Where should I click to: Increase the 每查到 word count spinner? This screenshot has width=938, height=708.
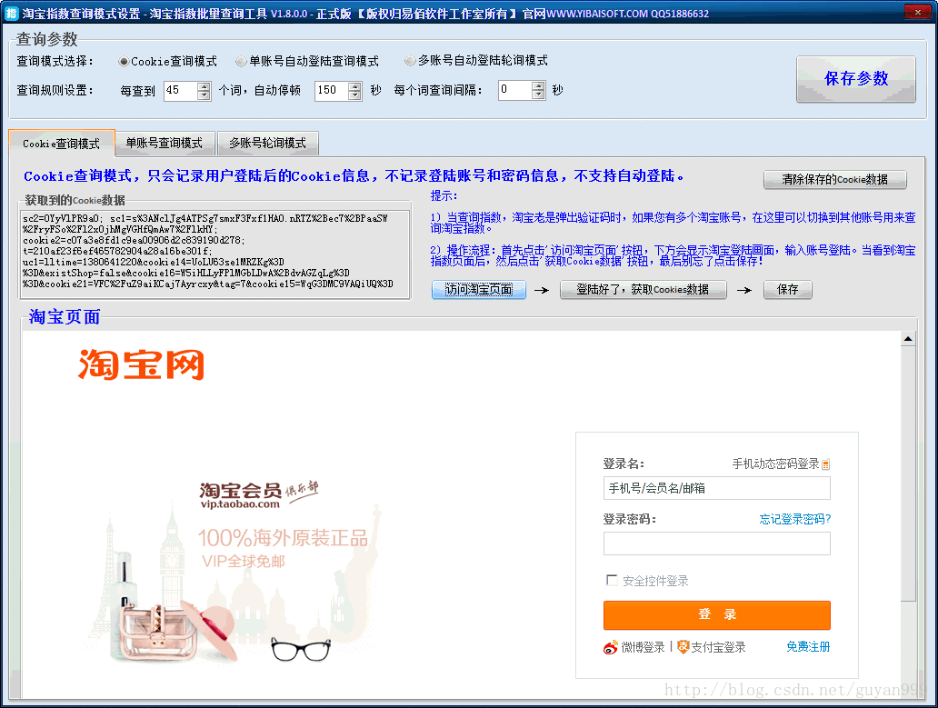(x=204, y=86)
